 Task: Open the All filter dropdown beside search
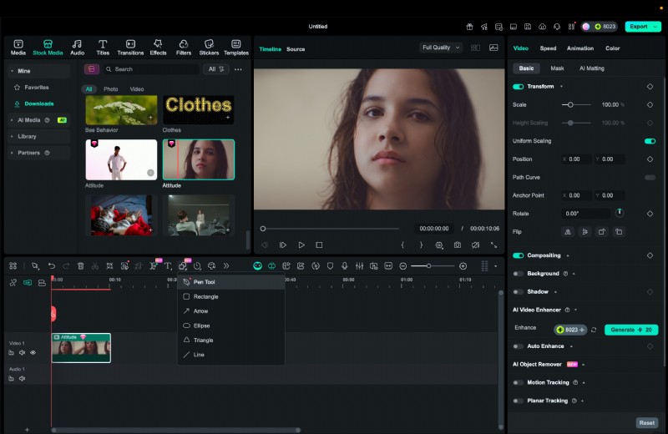pyautogui.click(x=216, y=69)
